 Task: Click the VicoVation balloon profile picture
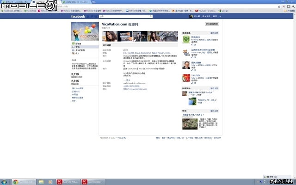click(85, 31)
